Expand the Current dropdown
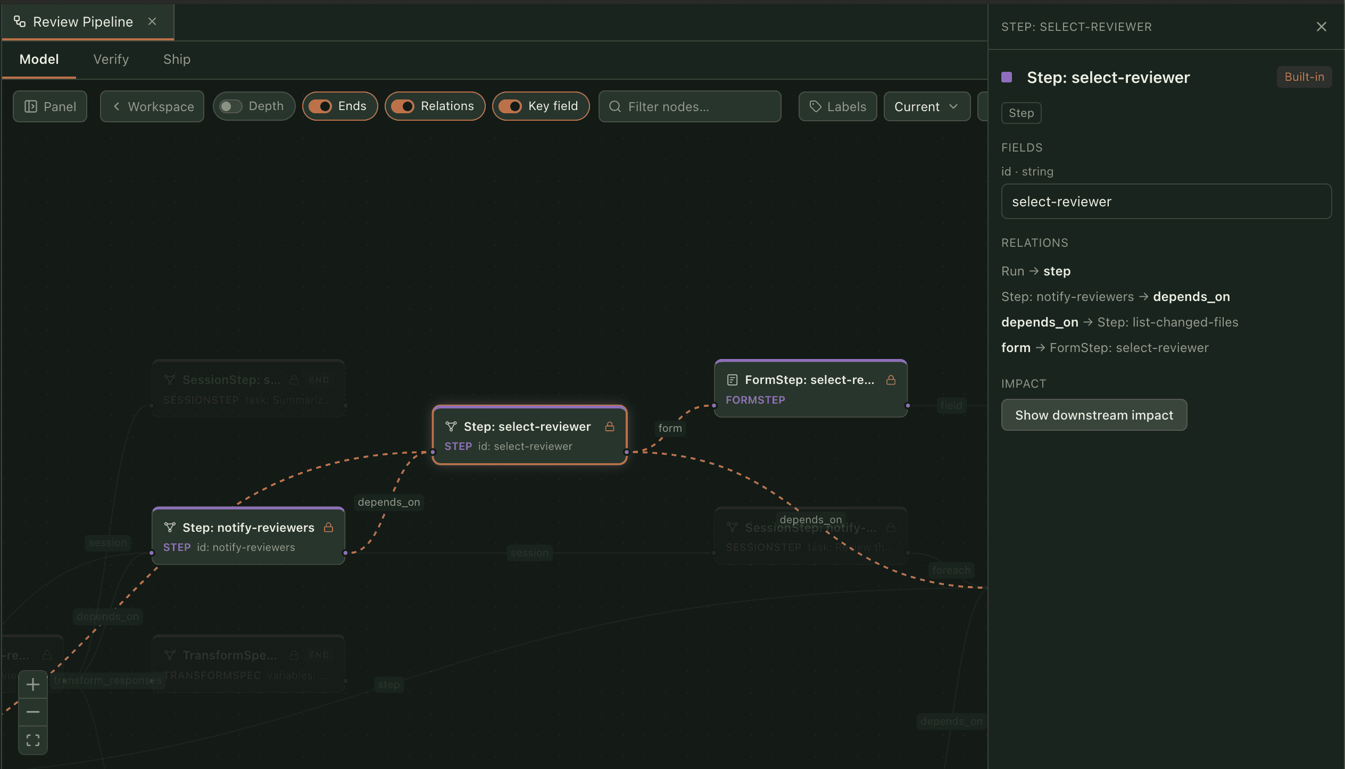Image resolution: width=1345 pixels, height=769 pixels. click(927, 106)
